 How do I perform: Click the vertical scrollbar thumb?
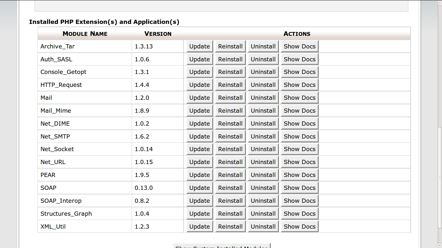[x=440, y=178]
